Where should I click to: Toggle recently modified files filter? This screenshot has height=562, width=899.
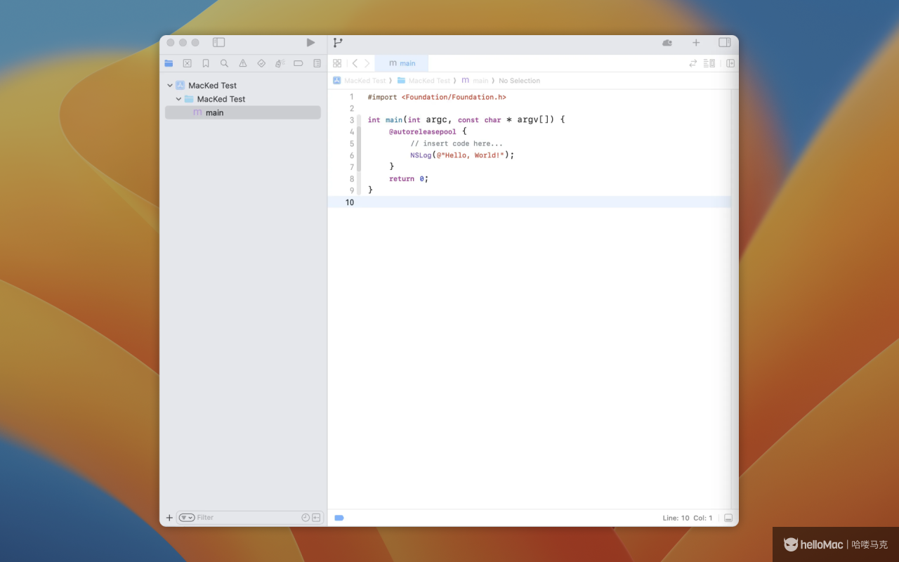coord(306,518)
